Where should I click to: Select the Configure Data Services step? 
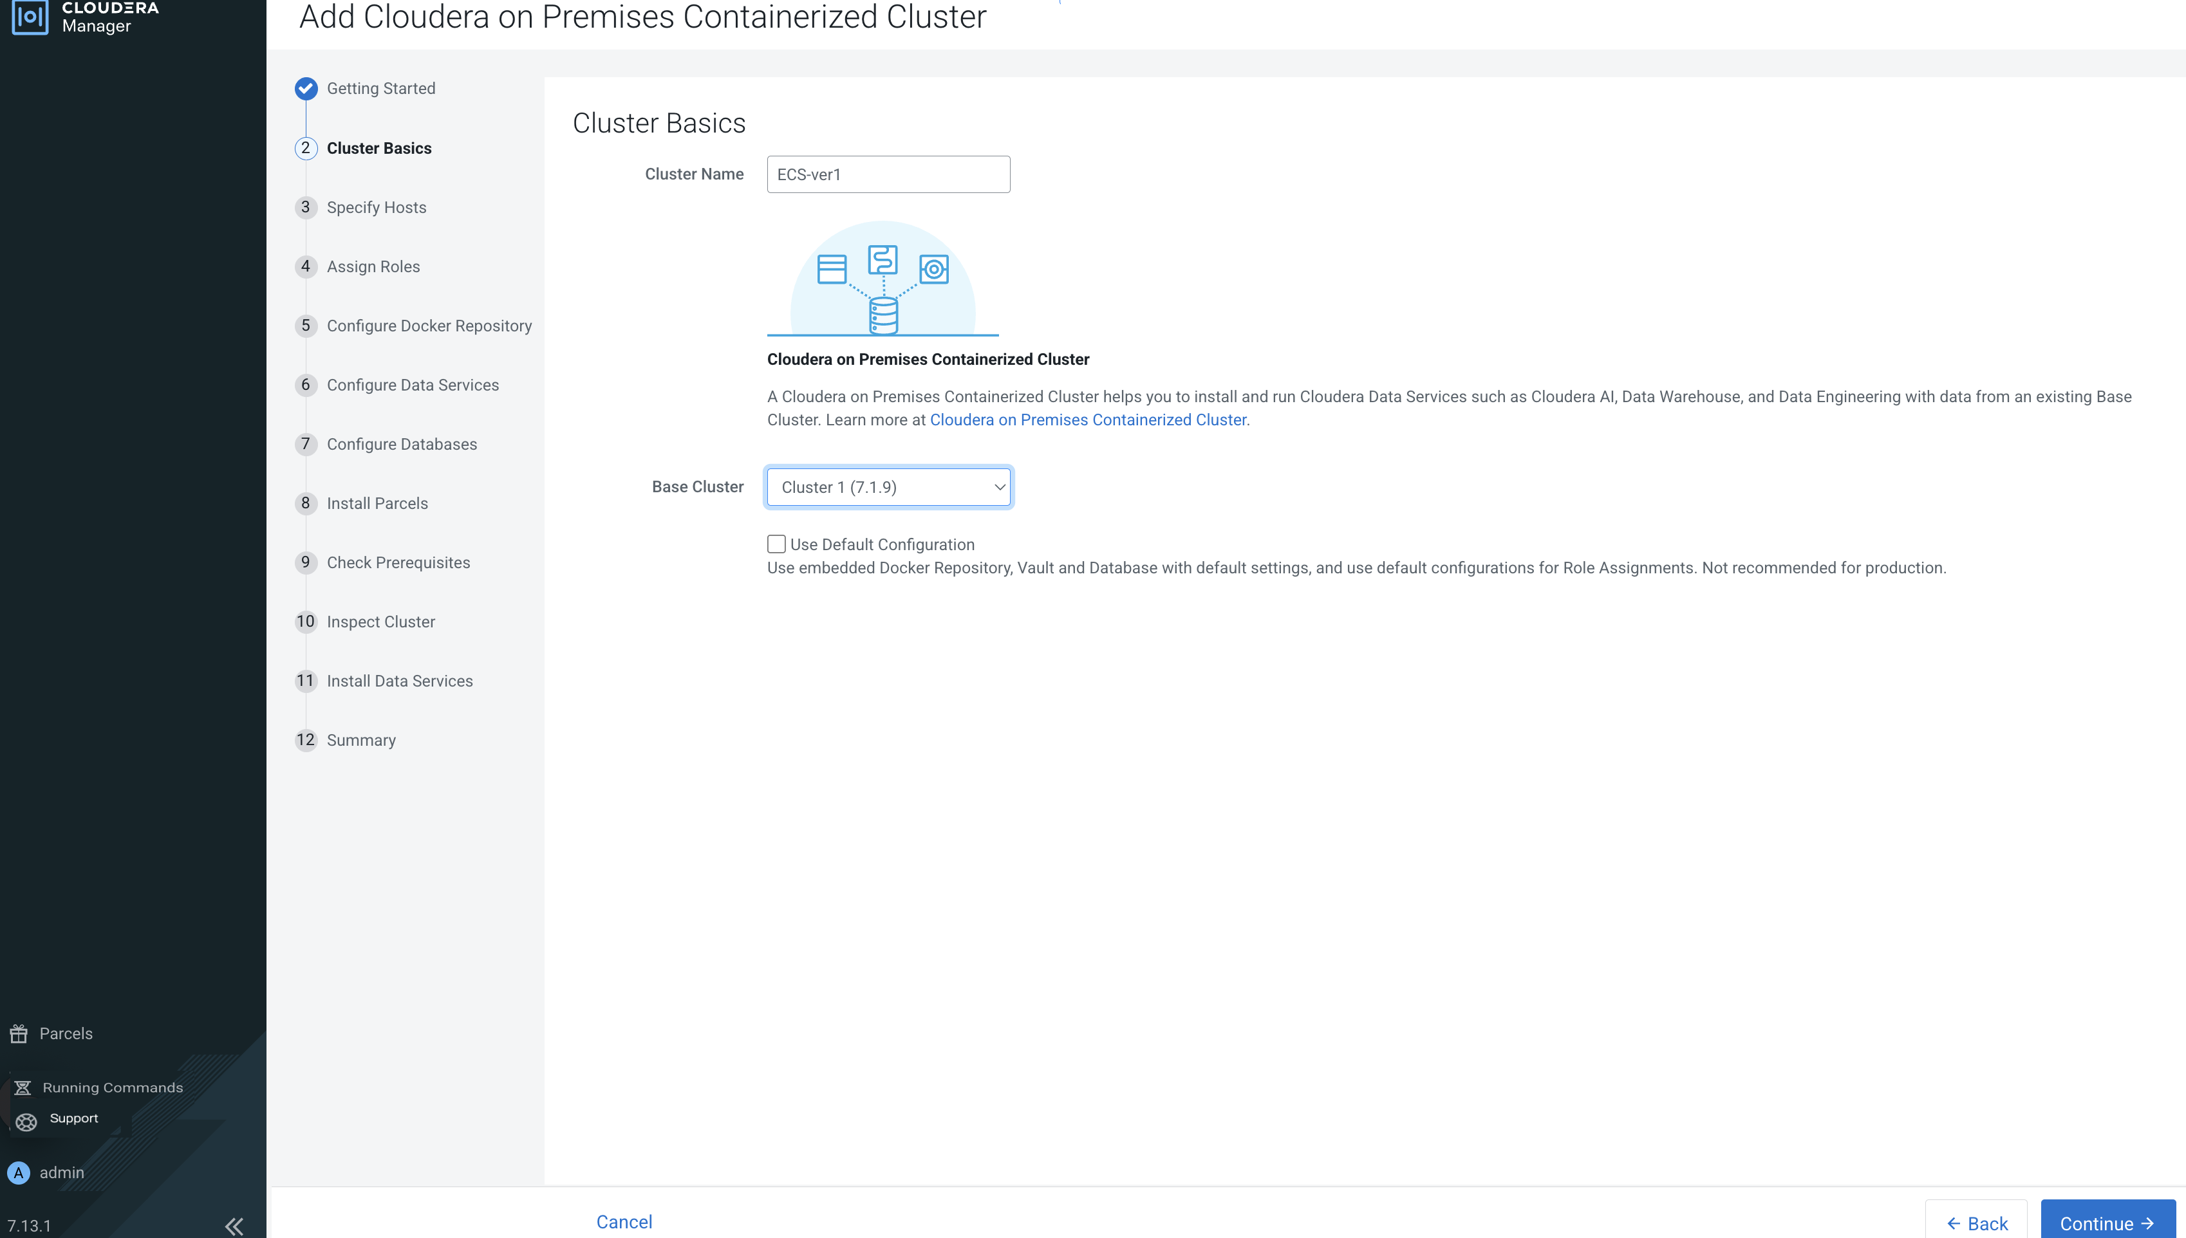pos(413,385)
